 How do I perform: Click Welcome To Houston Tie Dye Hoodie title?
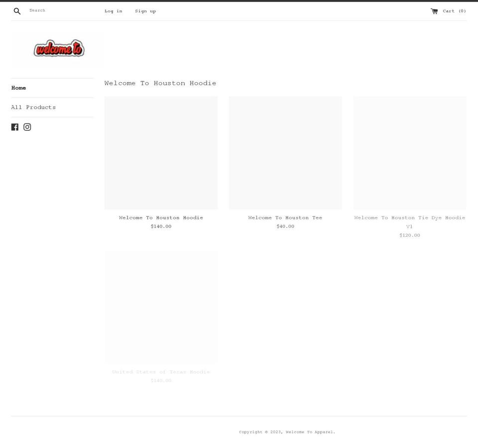pyautogui.click(x=410, y=222)
